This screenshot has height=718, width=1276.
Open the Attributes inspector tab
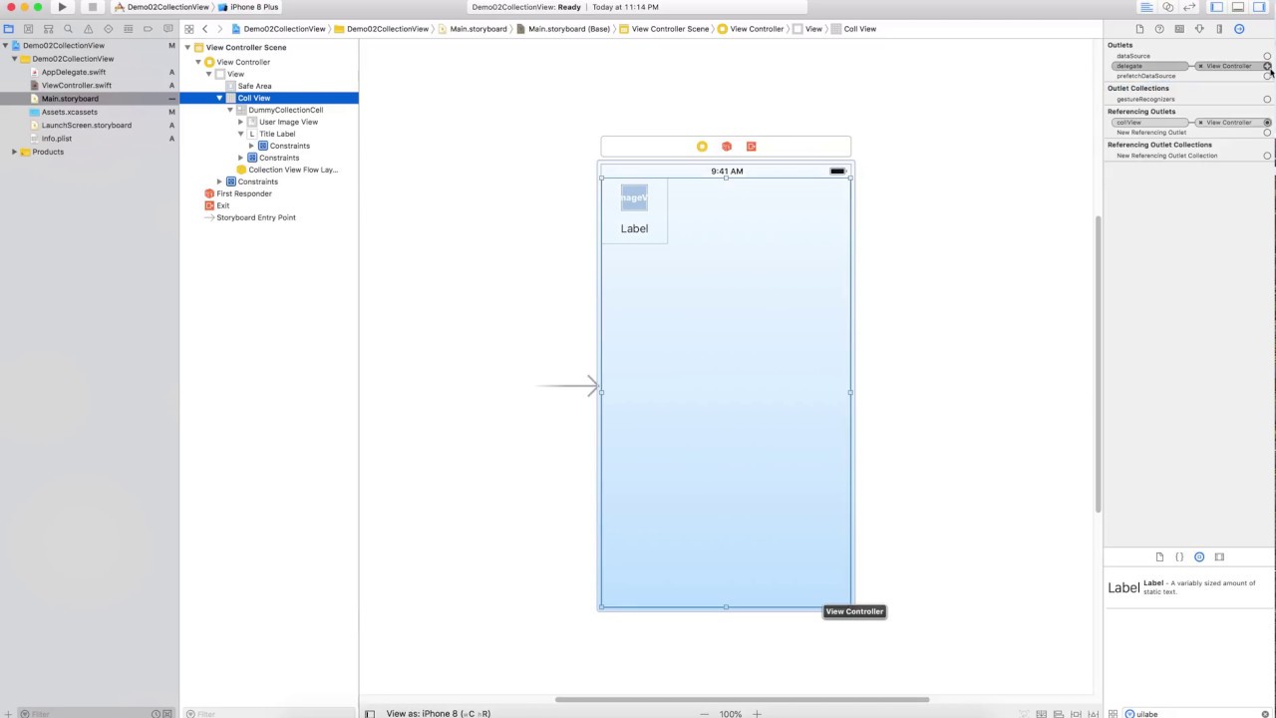pyautogui.click(x=1199, y=29)
